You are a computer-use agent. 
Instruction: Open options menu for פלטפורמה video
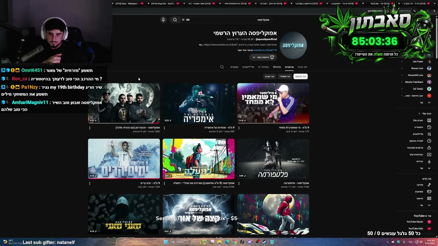coord(239,183)
